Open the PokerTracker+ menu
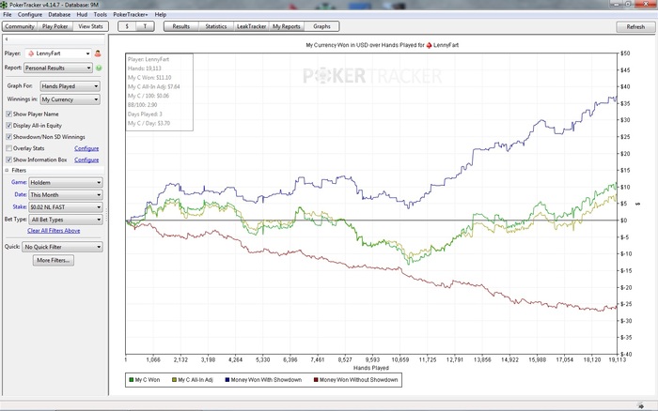 131,14
